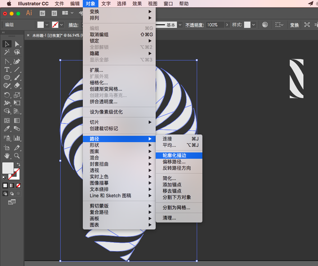
Task: Open the Apple menu
Action: point(9,4)
